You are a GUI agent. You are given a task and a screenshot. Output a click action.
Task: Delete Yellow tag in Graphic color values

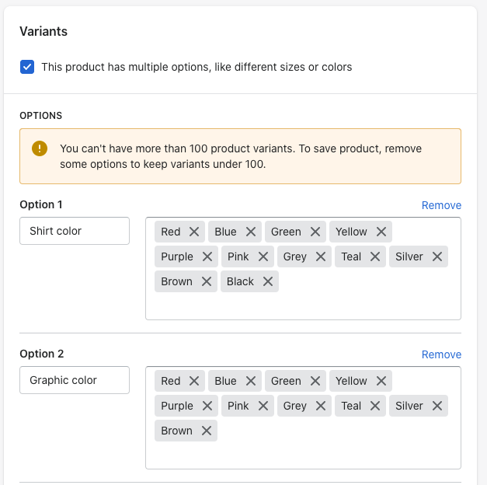[381, 381]
